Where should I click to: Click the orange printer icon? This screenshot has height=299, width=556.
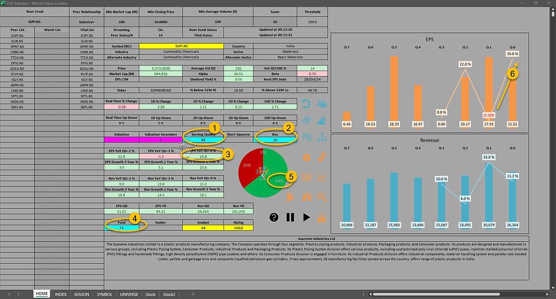322,217
